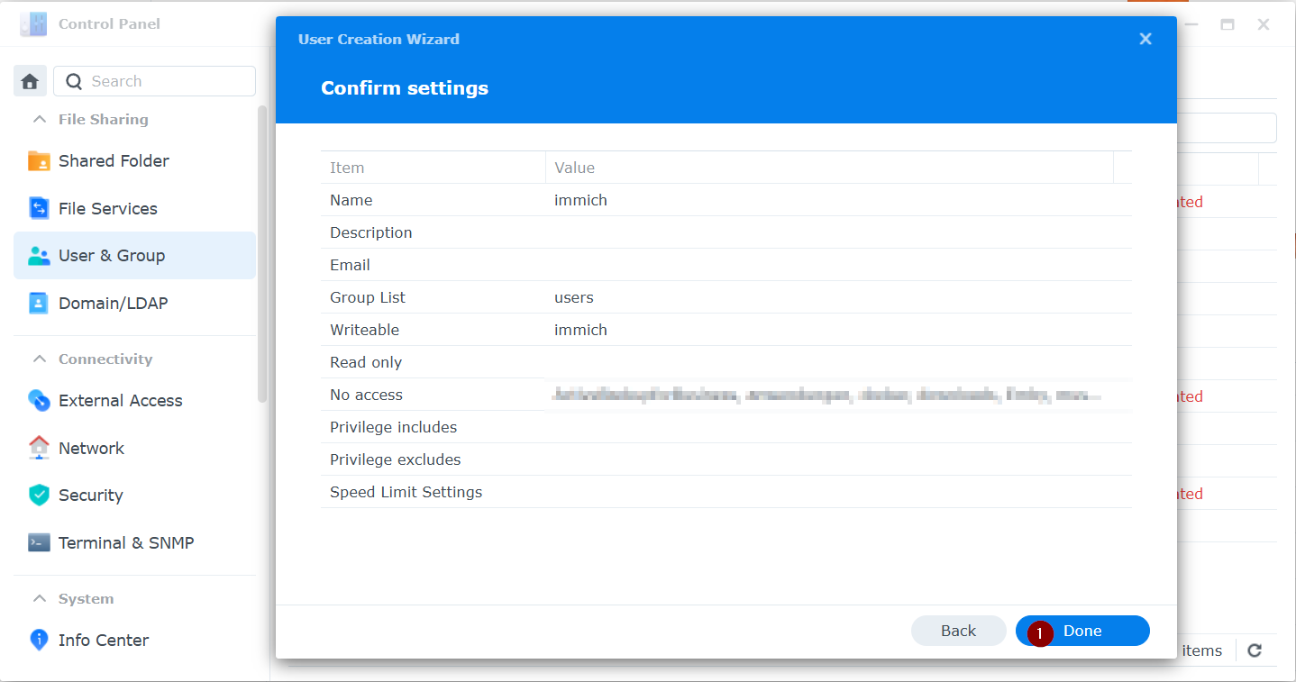
Task: Collapse the System section
Action: coord(39,598)
